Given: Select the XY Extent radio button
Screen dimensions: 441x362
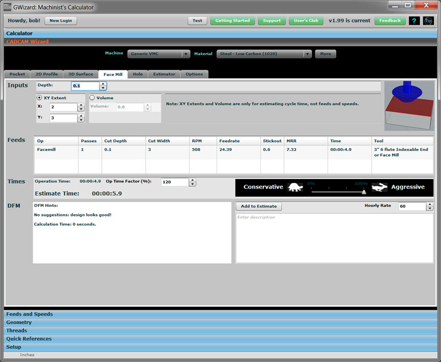Looking at the screenshot, I should pos(39,98).
